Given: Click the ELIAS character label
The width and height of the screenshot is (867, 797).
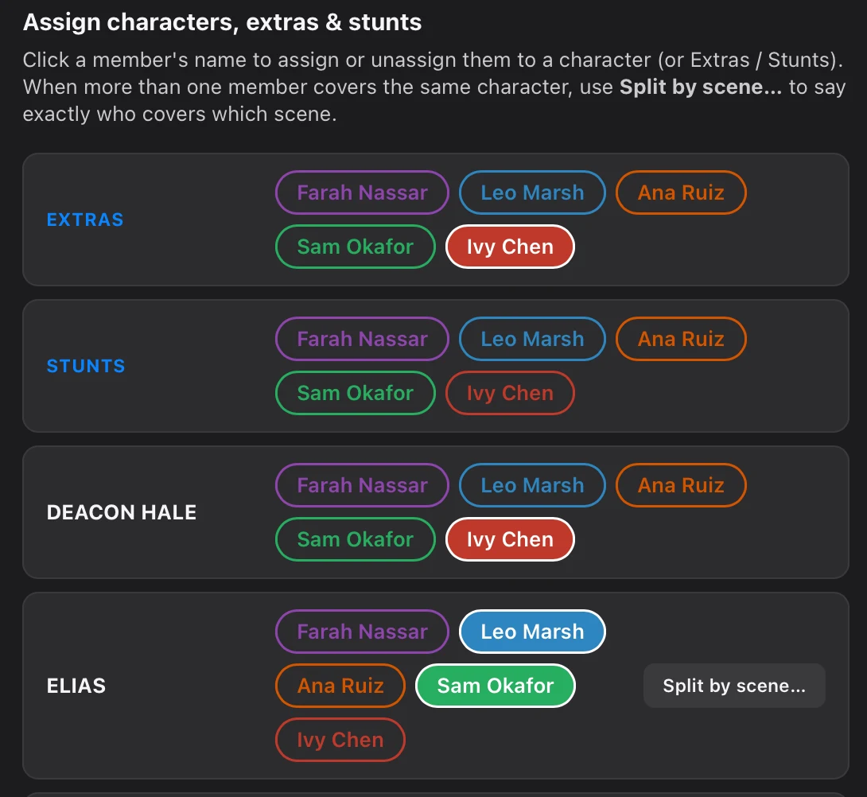Looking at the screenshot, I should [76, 686].
